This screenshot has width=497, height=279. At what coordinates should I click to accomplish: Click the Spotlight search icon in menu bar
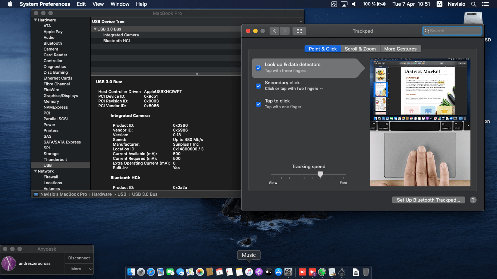[474, 4]
